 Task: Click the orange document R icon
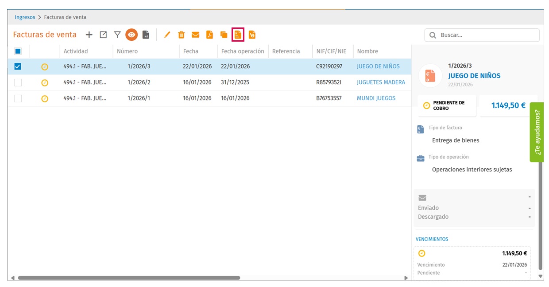238,35
